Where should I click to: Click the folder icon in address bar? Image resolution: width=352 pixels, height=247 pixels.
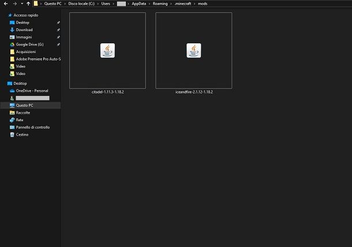(36, 3)
